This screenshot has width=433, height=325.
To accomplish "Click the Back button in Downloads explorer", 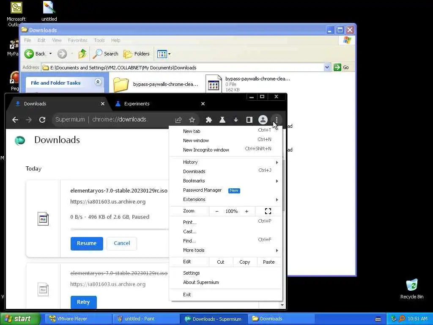I will click(36, 54).
